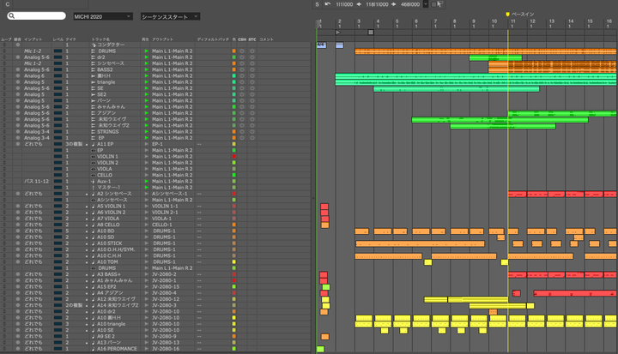The height and width of the screenshot is (354, 618).
Task: Click the conductor track icon
Action: click(92, 45)
